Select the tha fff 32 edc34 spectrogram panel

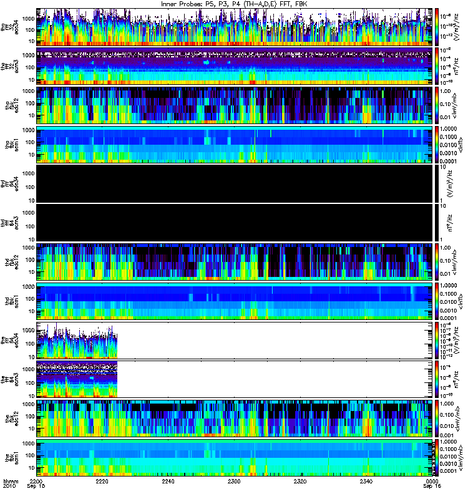click(235, 27)
